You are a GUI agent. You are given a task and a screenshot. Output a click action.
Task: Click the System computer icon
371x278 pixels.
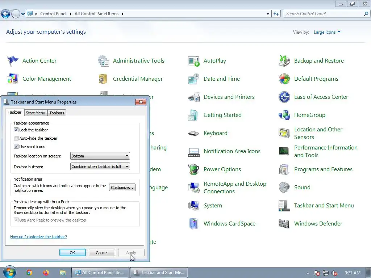tap(194, 206)
